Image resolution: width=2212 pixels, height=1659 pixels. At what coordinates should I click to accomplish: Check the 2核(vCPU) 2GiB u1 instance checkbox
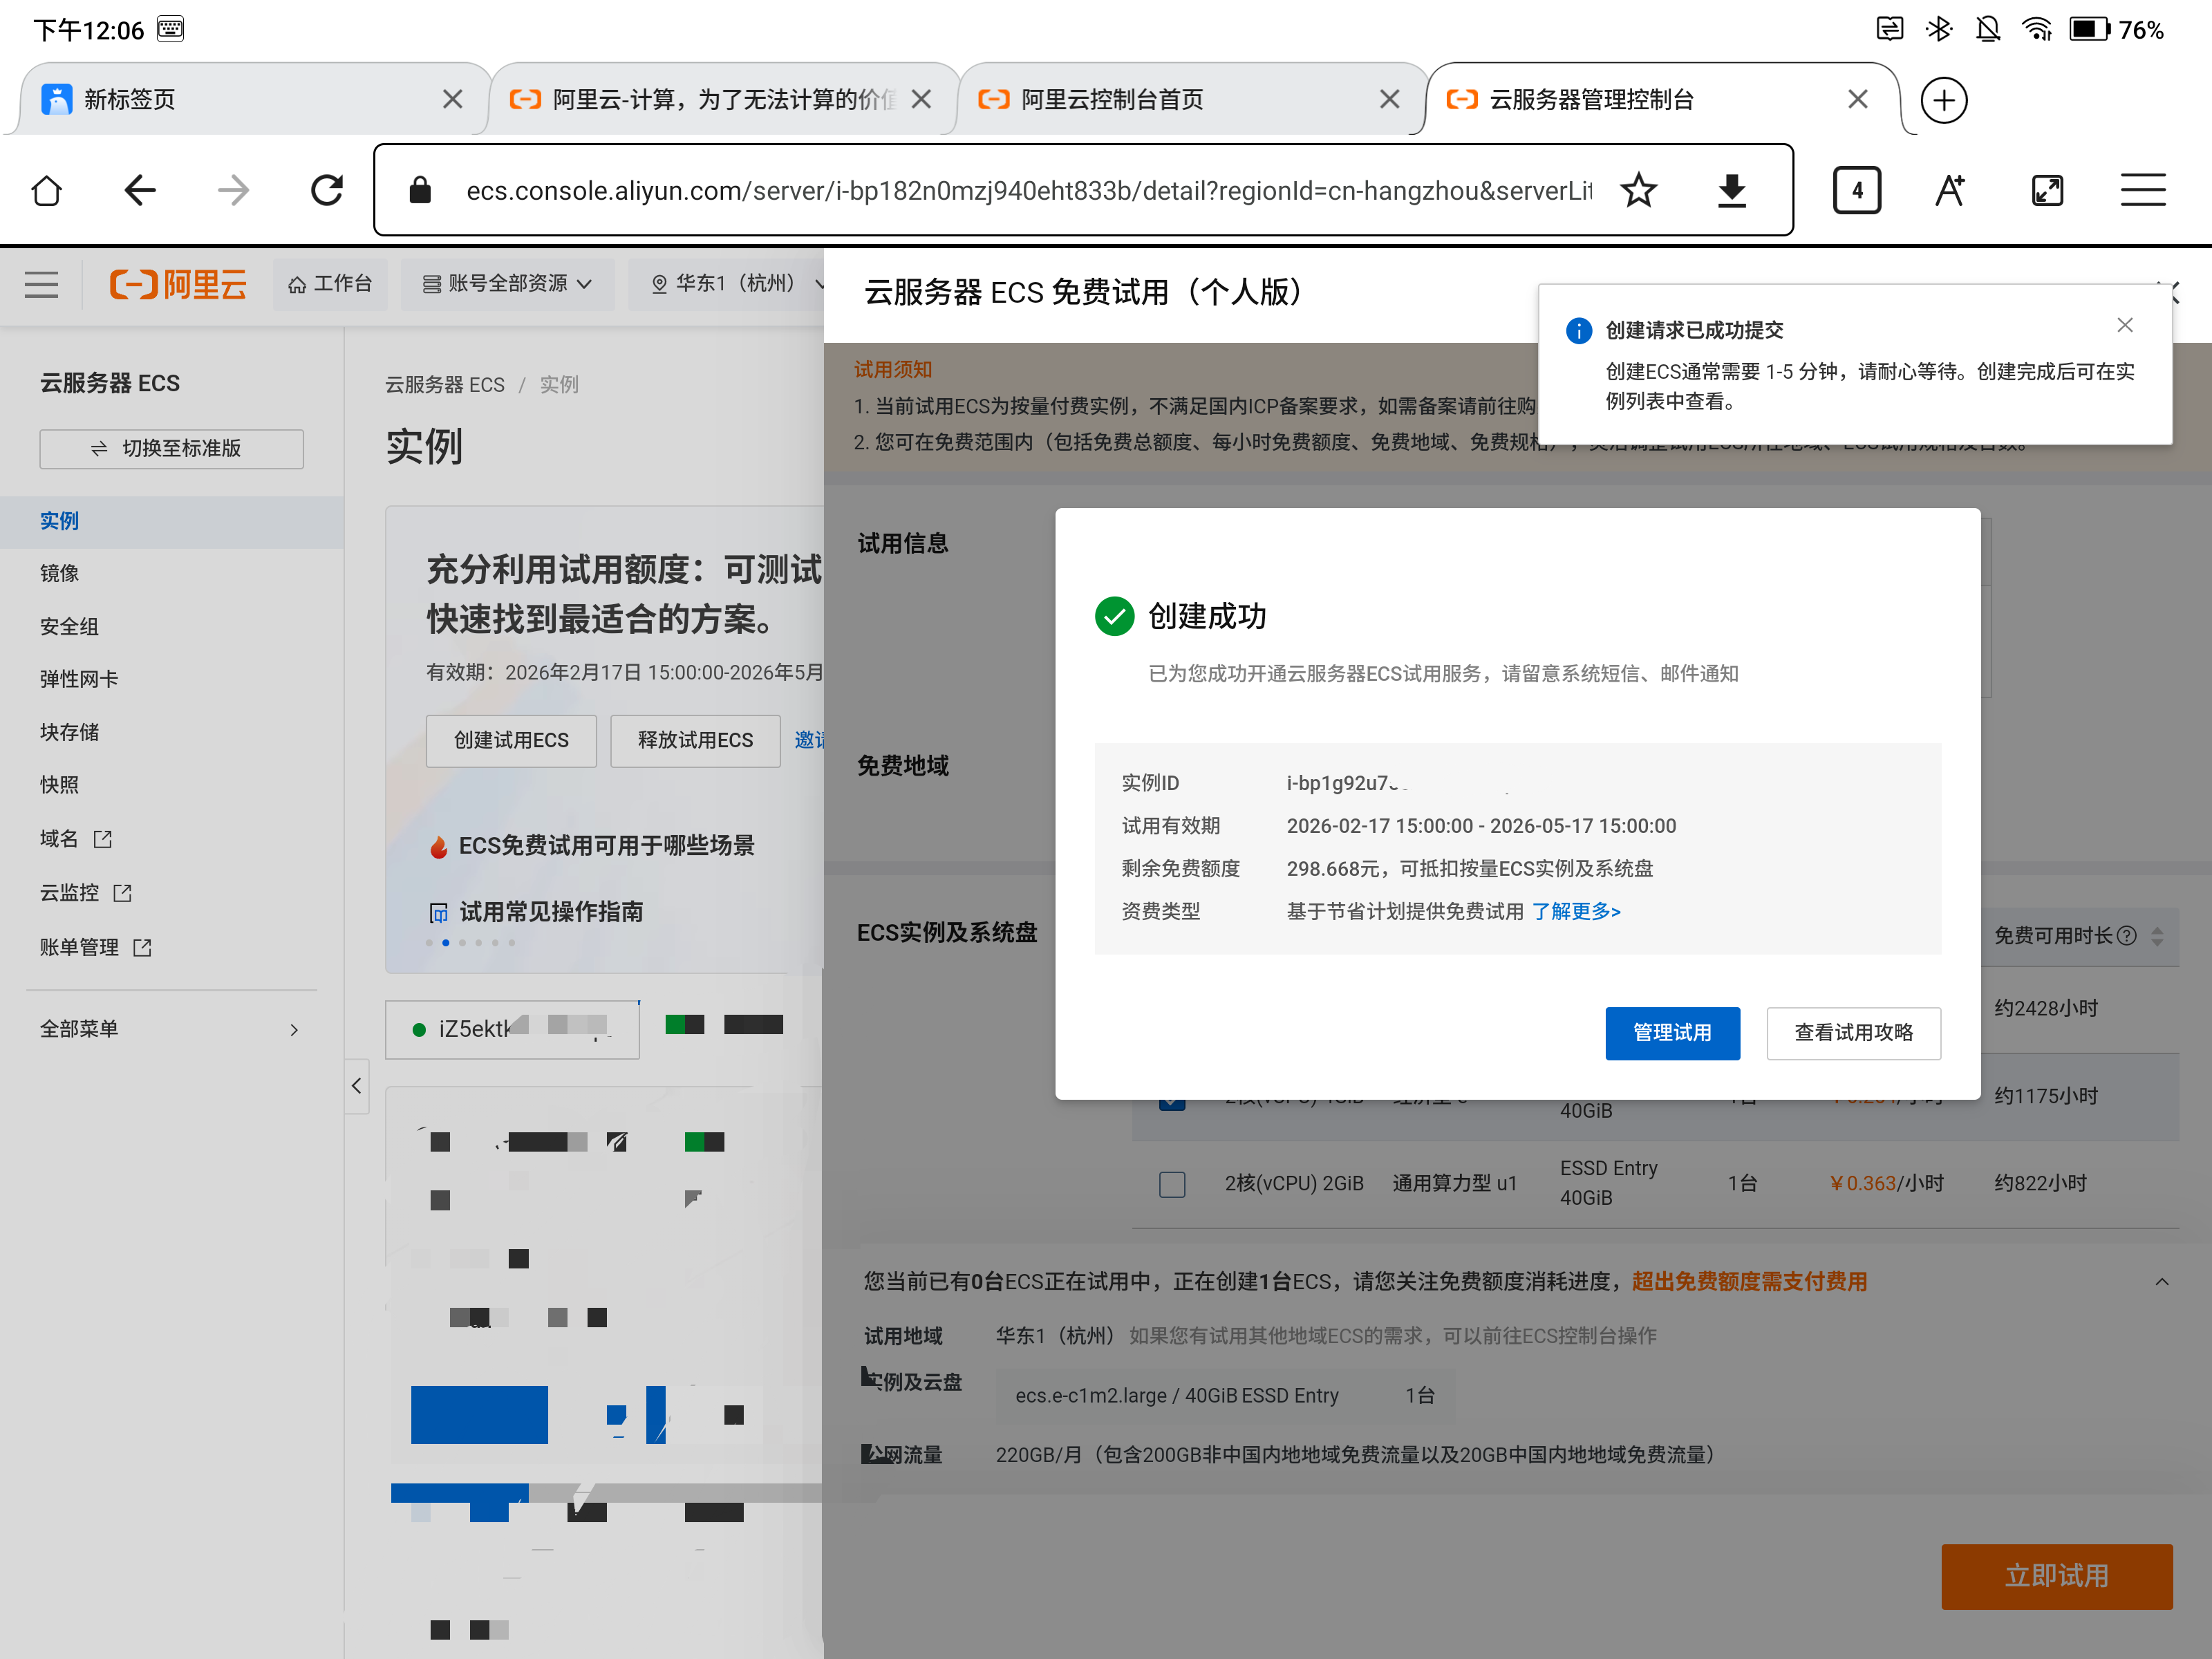click(x=1172, y=1184)
